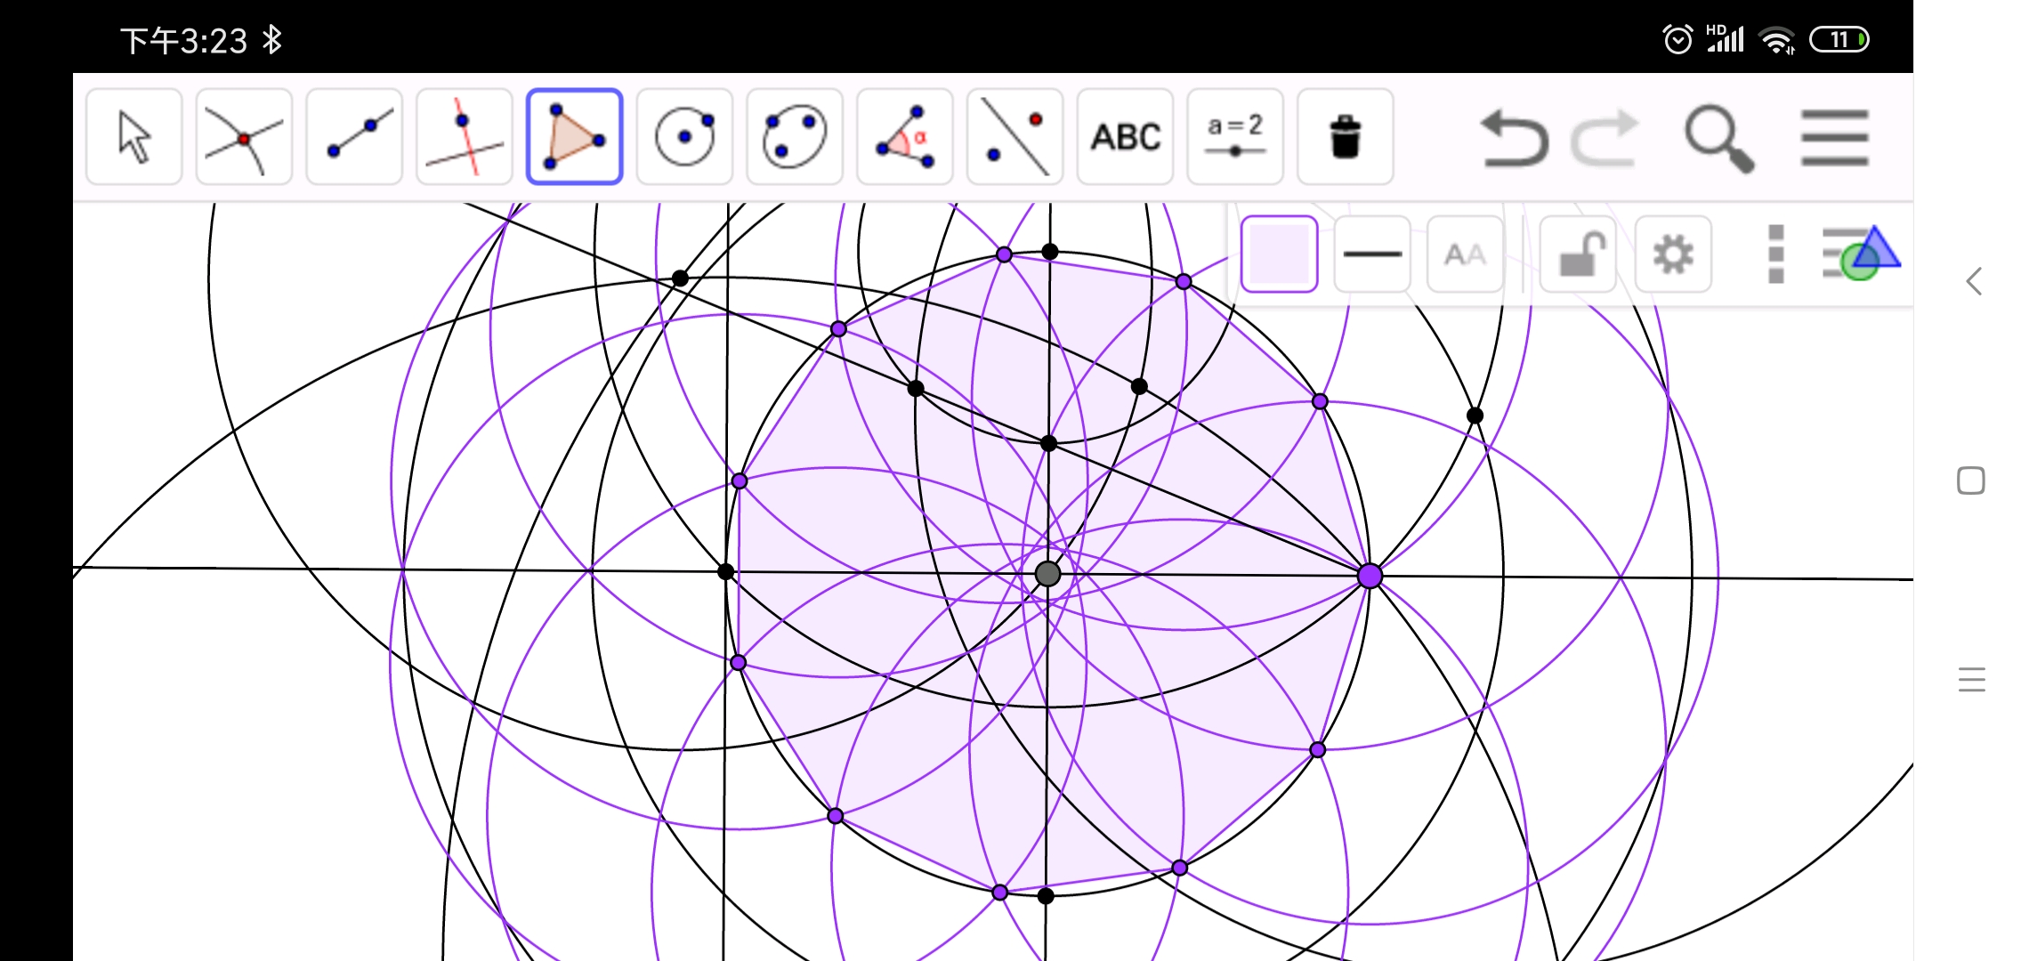
Task: Tap the alarm clock status icon
Action: click(1677, 40)
